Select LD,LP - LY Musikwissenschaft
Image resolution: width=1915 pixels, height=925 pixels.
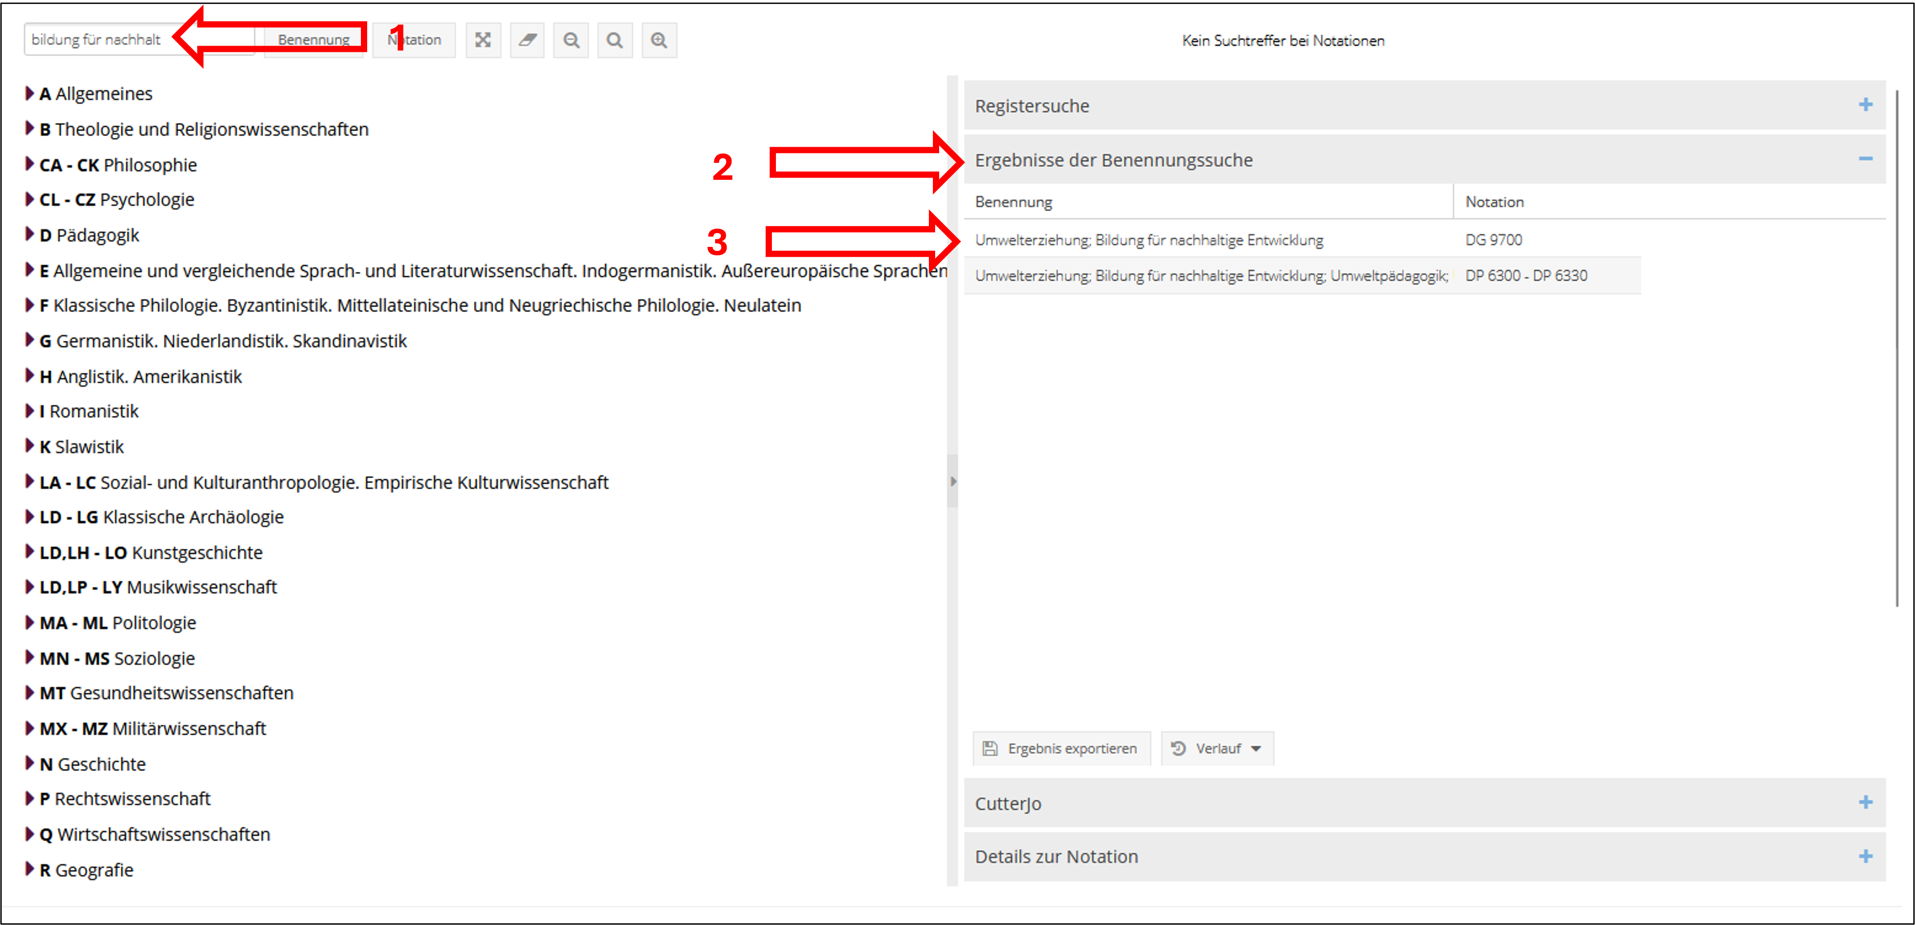coord(157,587)
